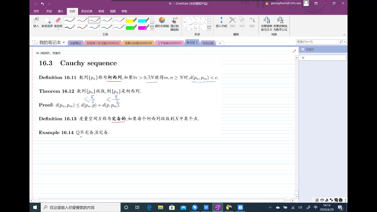Open the 文件 (File) menu
Image resolution: width=377 pixels, height=212 pixels.
36,11
